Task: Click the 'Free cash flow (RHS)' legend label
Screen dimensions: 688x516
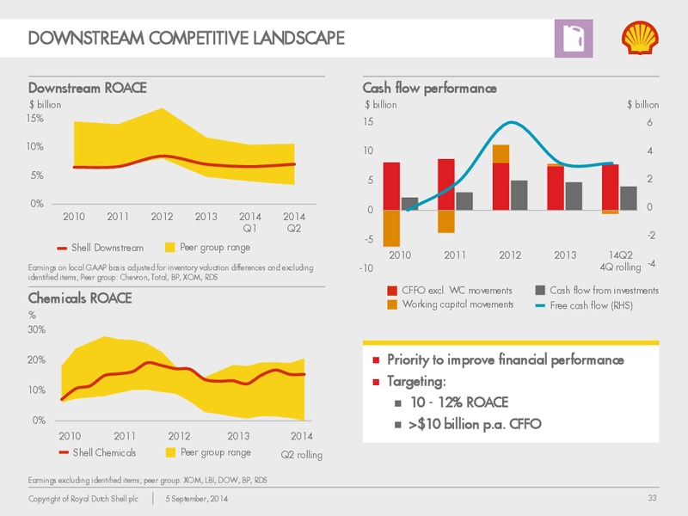Action: [x=592, y=306]
